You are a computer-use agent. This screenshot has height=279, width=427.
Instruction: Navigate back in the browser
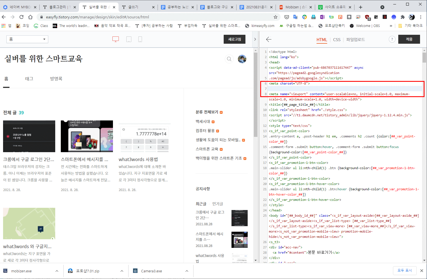4,17
